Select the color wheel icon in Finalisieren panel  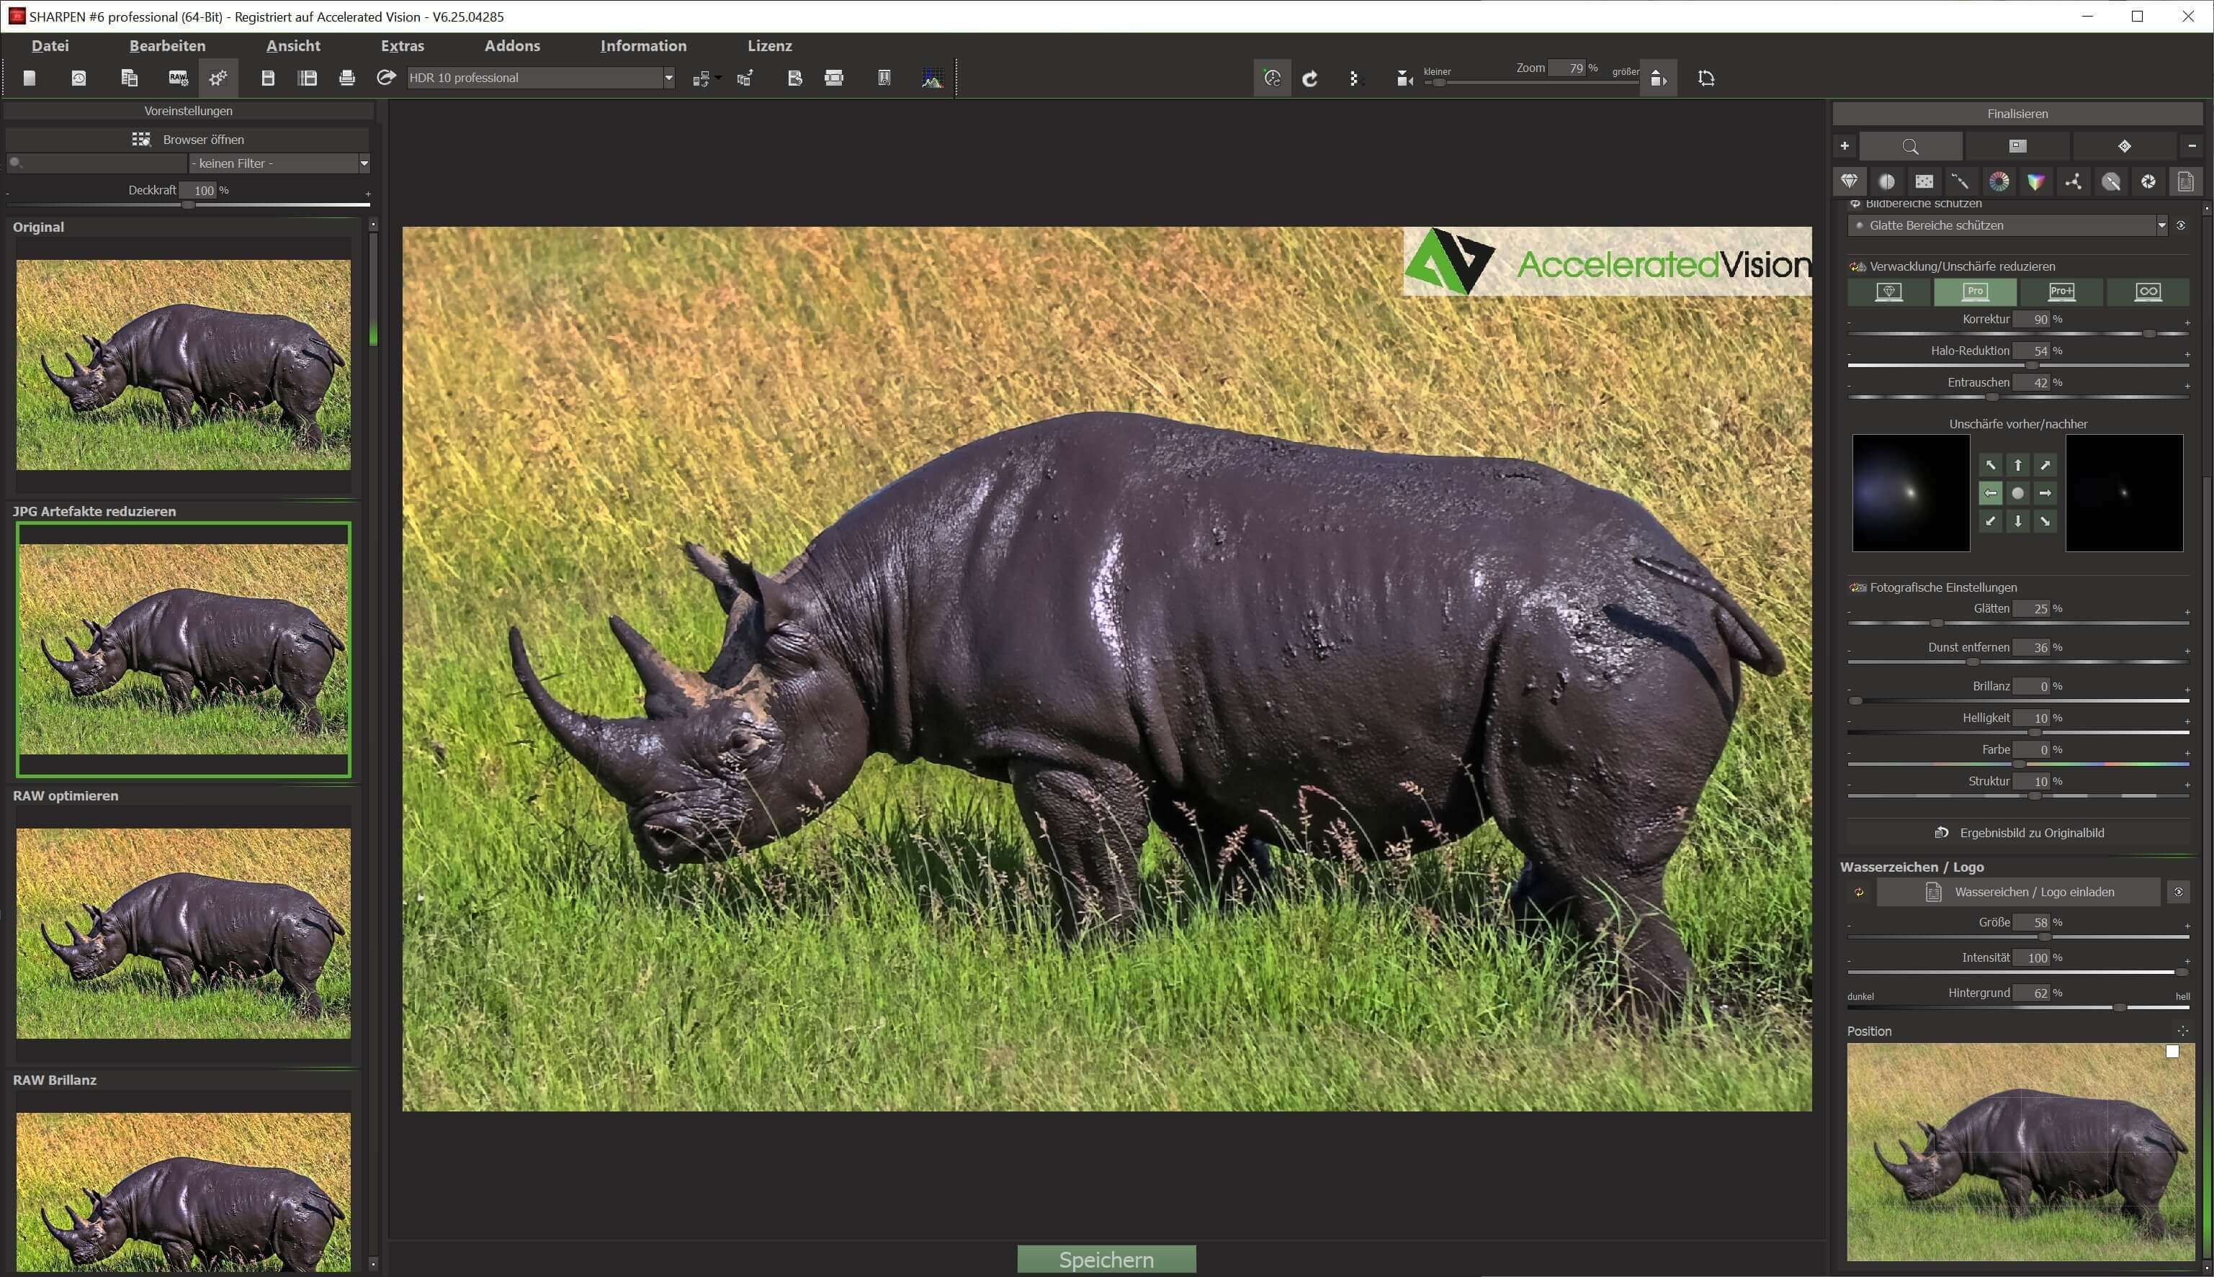[1998, 181]
